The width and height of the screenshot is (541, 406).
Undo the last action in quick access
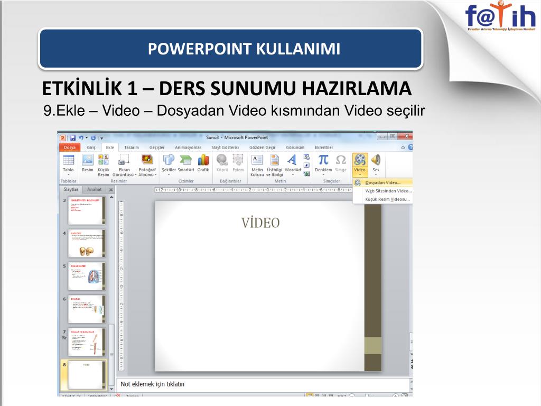coord(81,138)
